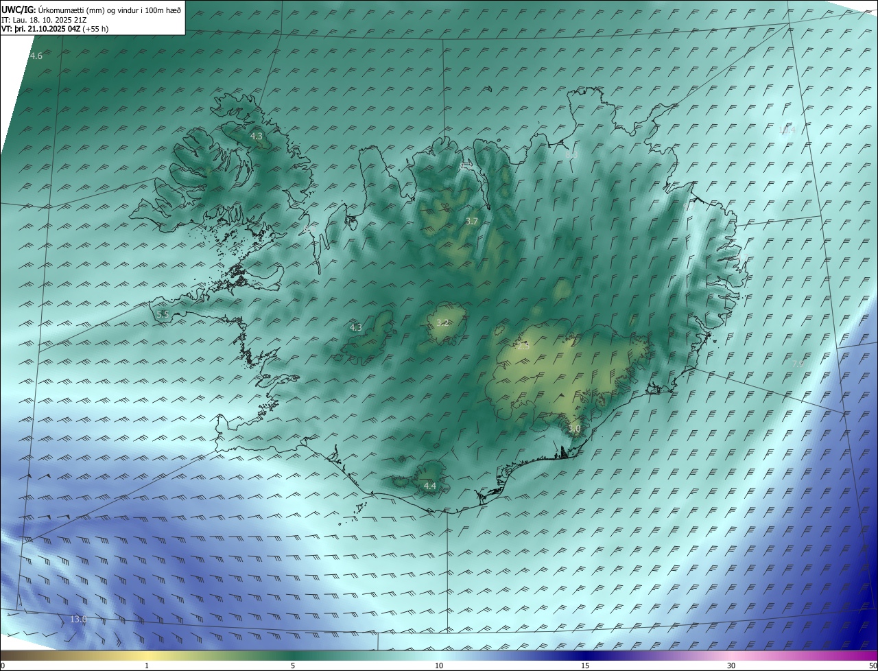Click the '50' tick label on the colour scale
This screenshot has height=671, width=878.
(872, 666)
